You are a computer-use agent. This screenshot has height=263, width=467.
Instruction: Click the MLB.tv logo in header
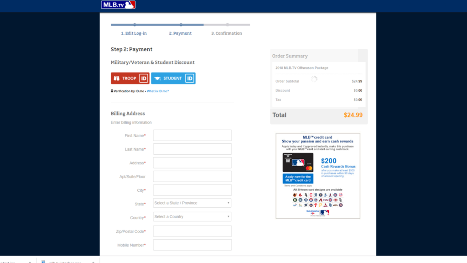tap(118, 5)
